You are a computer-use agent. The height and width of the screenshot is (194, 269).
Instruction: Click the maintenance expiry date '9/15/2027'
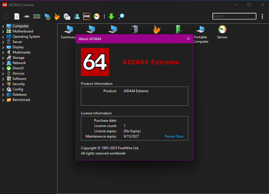coord(131,136)
